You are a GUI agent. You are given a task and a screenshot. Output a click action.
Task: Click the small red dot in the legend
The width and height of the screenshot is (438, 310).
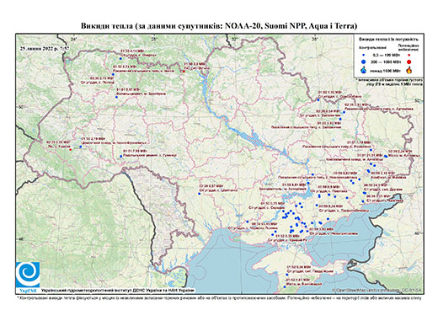(409, 55)
